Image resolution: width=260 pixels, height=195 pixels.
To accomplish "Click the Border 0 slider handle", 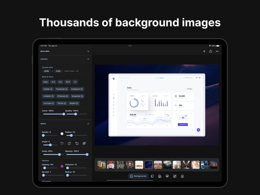I will pos(43,136).
